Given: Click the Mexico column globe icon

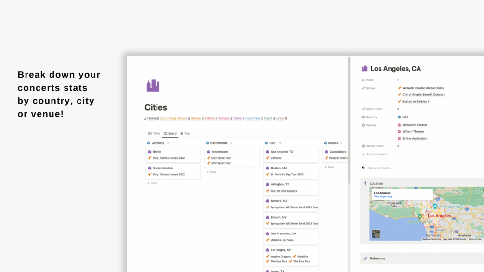Looking at the screenshot, I should click(326, 143).
